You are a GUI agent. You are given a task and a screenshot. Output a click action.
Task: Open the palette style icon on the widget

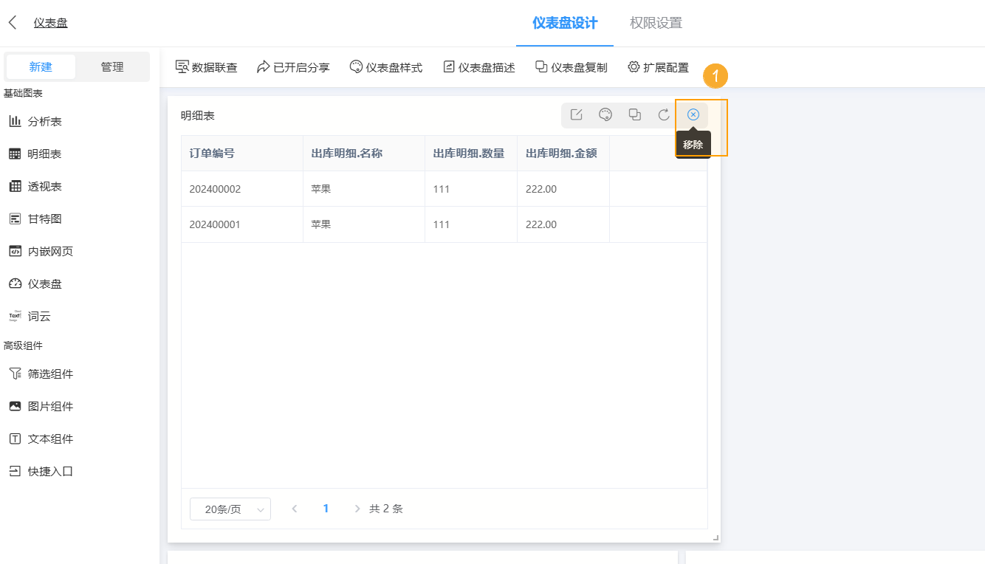tap(605, 114)
